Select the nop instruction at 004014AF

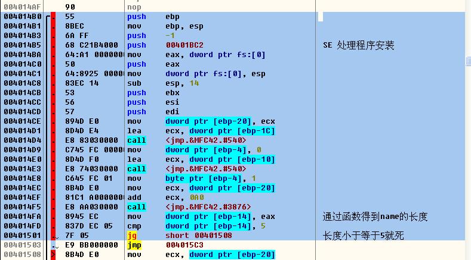click(x=136, y=5)
